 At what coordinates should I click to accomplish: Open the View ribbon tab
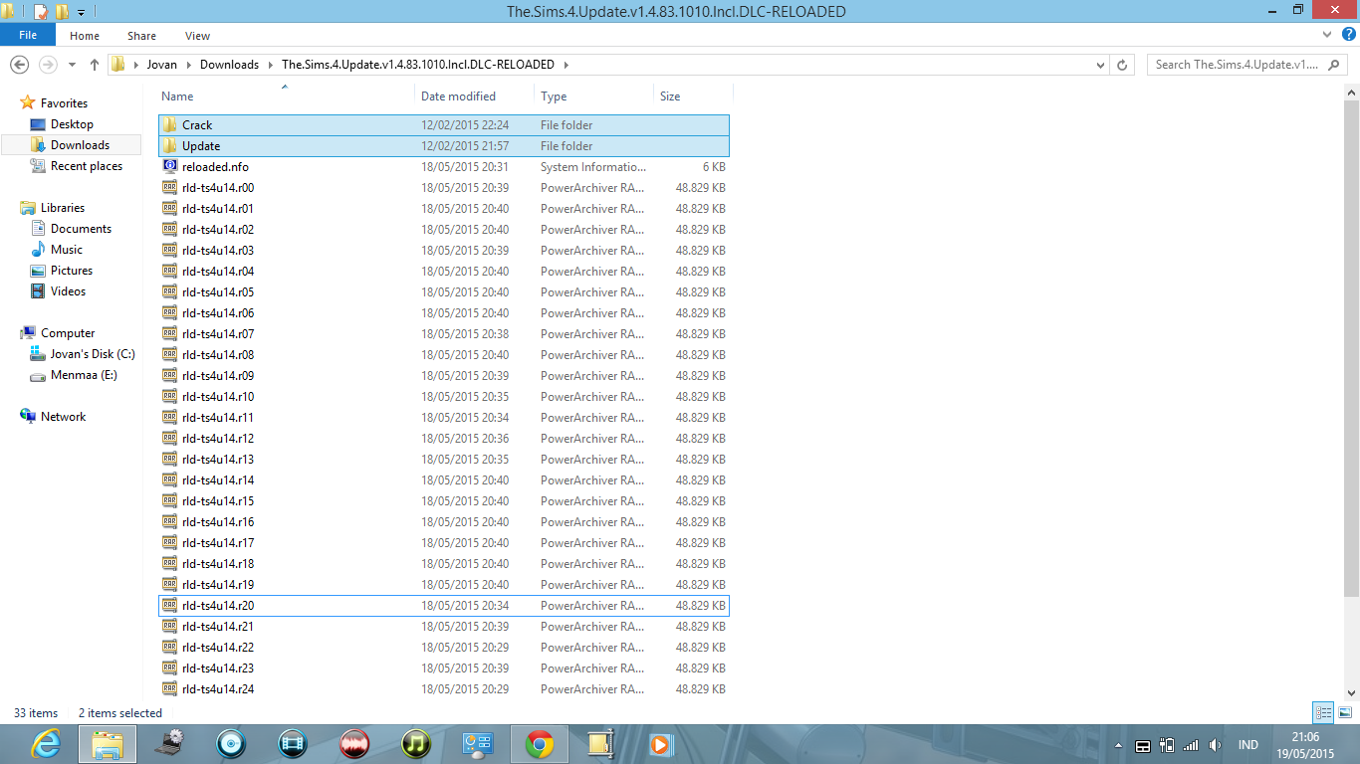tap(197, 36)
